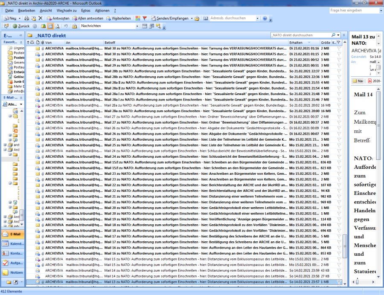Image resolution: width=384 pixels, height=295 pixels.
Task: Open the Aufgaben navigation button
Action: (x=13, y=263)
